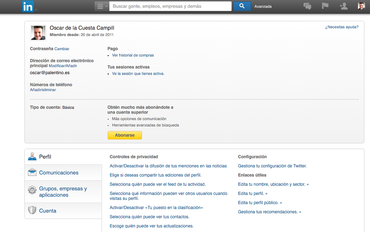Click the '¿Necesitas ayuda?' help link
Screen dimensions: 370x232
pos(342,27)
